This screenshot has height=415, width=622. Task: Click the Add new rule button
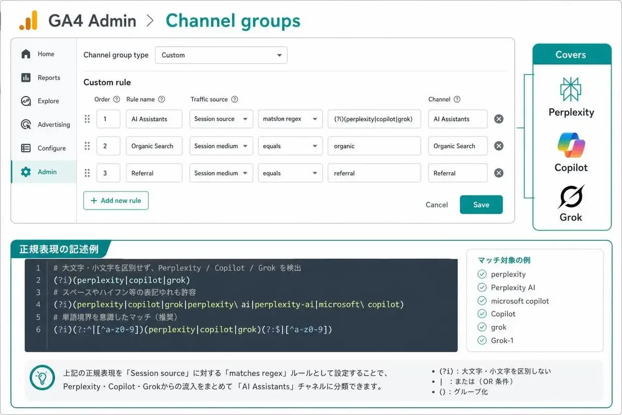pos(116,201)
